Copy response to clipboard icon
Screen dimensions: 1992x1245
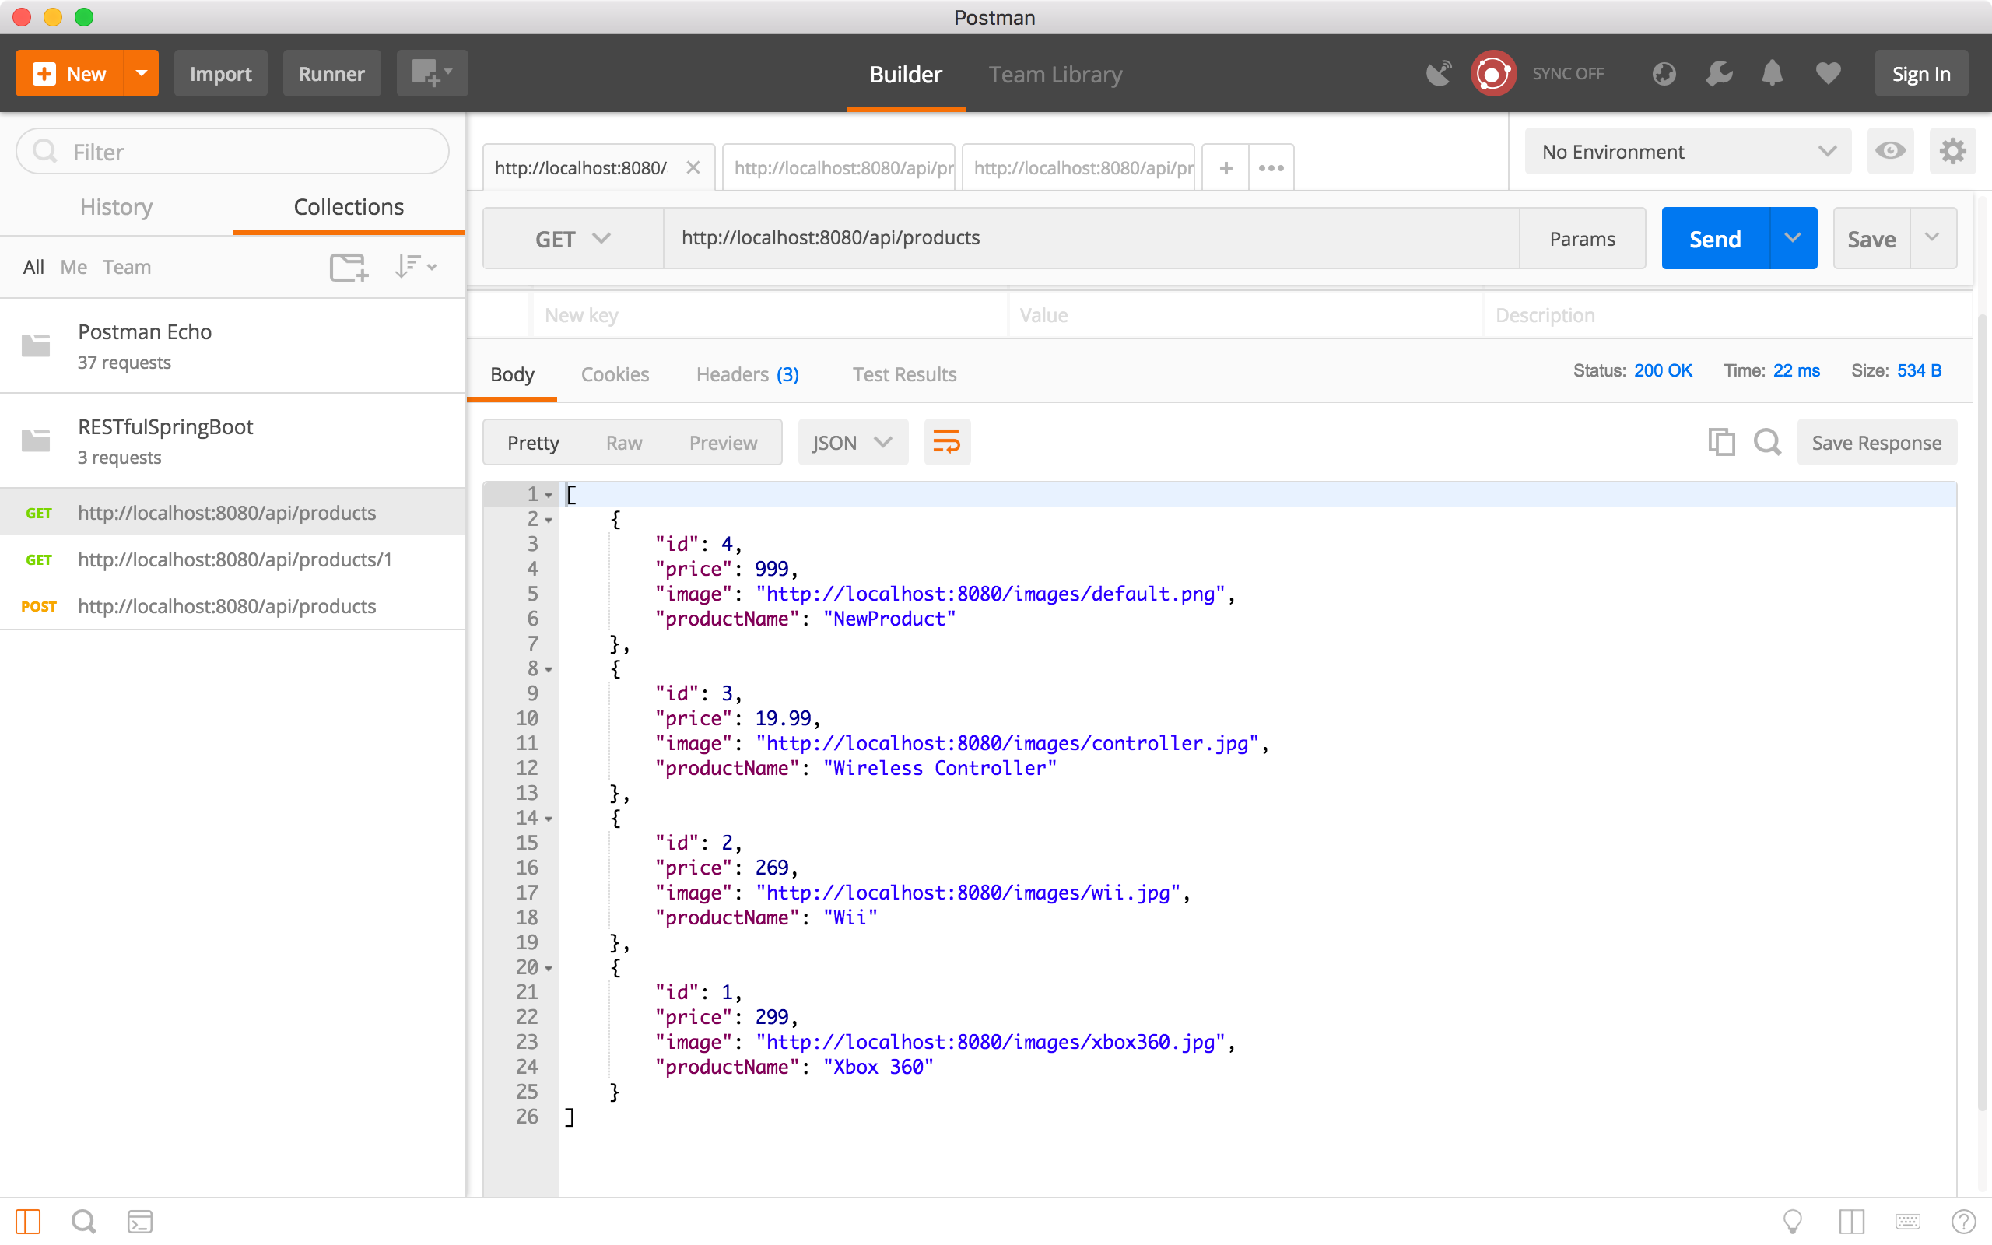1721,442
